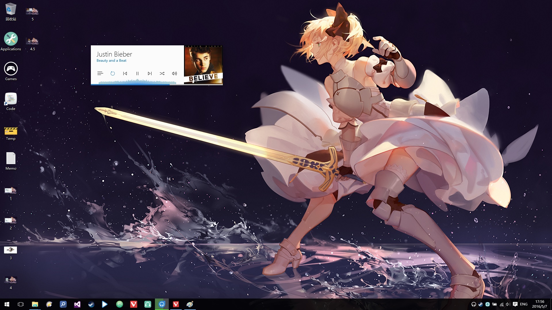Select the Temp folder on desktop

tap(11, 131)
